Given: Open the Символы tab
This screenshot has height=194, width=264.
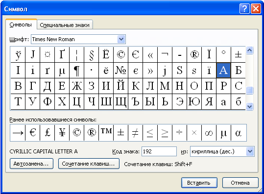Looking at the screenshot, I should pyautogui.click(x=21, y=24).
